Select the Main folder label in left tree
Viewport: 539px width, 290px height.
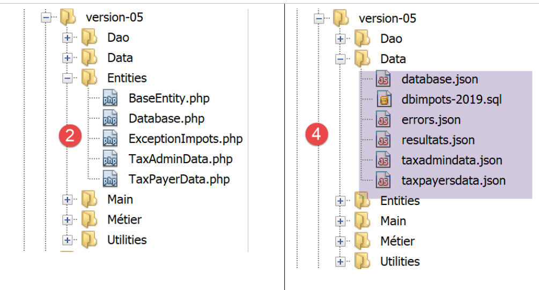(120, 200)
